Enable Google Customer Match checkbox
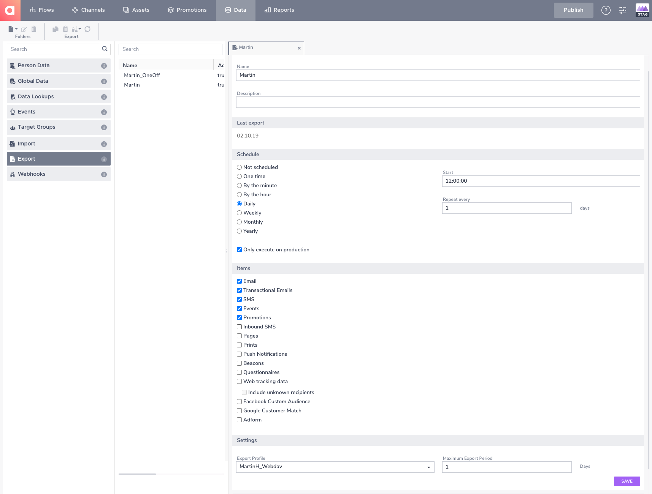 coord(240,411)
